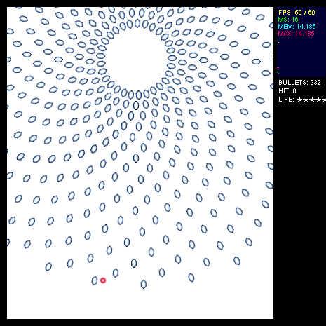Image resolution: width=326 pixels, height=326 pixels.
Task: Click the first star after LIFE label
Action: (x=300, y=100)
